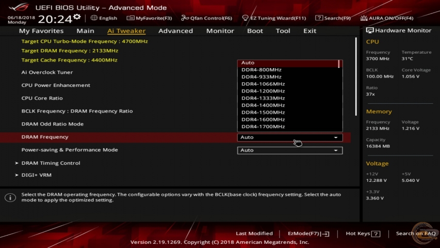Click Core Voltage 1.056 V value
440x248 pixels.
pos(410,76)
